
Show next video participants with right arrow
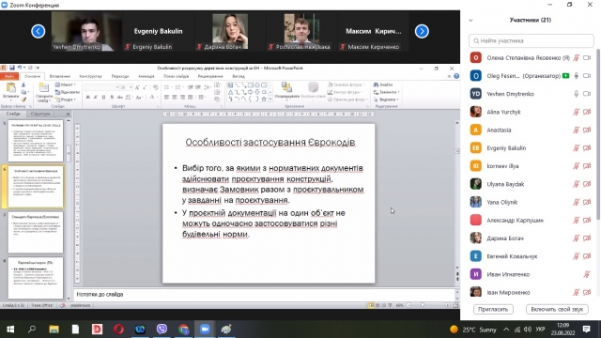tap(422, 31)
